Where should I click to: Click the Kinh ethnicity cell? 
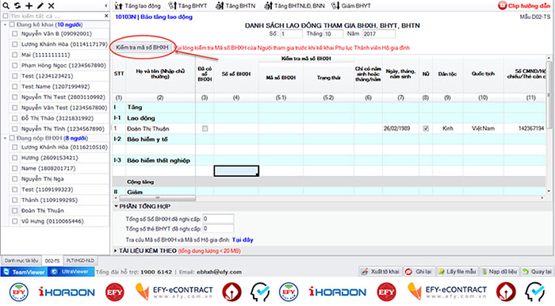point(448,128)
